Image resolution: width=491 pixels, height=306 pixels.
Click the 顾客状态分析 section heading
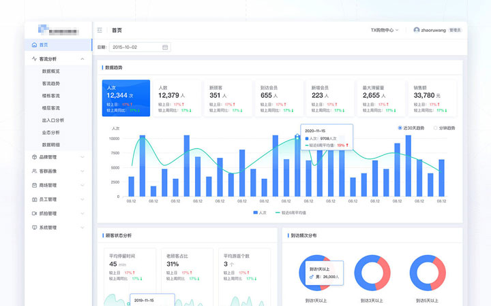point(119,235)
